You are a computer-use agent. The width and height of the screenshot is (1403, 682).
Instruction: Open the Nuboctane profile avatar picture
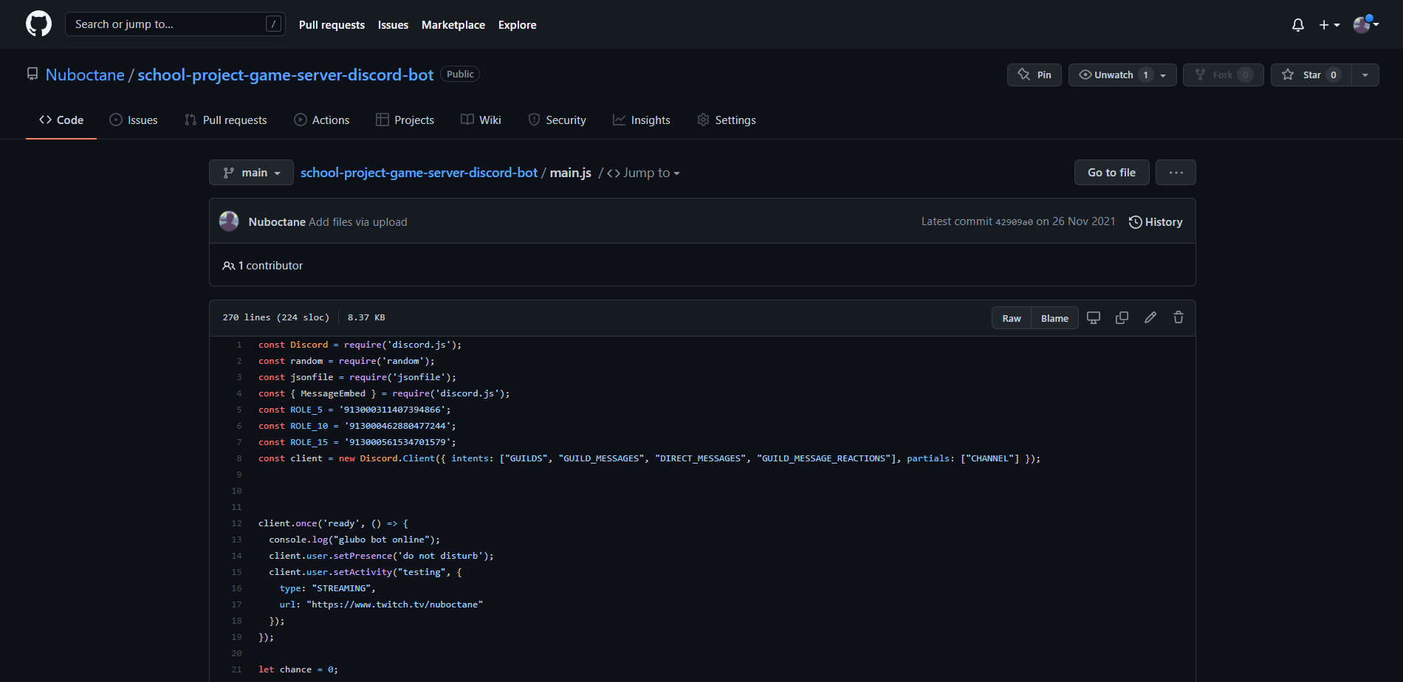click(x=1362, y=24)
